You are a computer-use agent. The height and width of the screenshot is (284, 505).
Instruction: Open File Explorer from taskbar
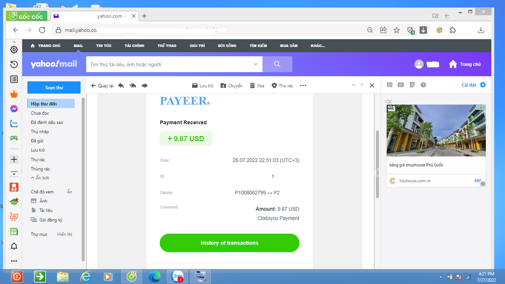(63, 277)
